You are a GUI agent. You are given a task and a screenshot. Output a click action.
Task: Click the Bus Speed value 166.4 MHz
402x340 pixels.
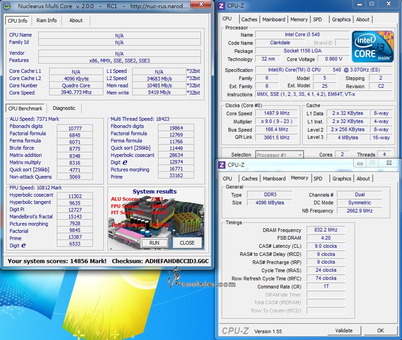click(x=276, y=130)
